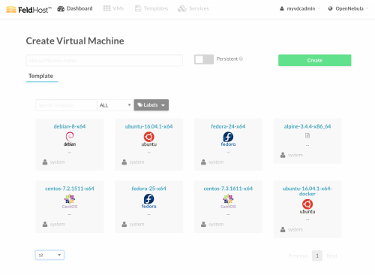Select the debian-8-x64 template name
Image resolution: width=375 pixels, height=275 pixels.
click(70, 126)
